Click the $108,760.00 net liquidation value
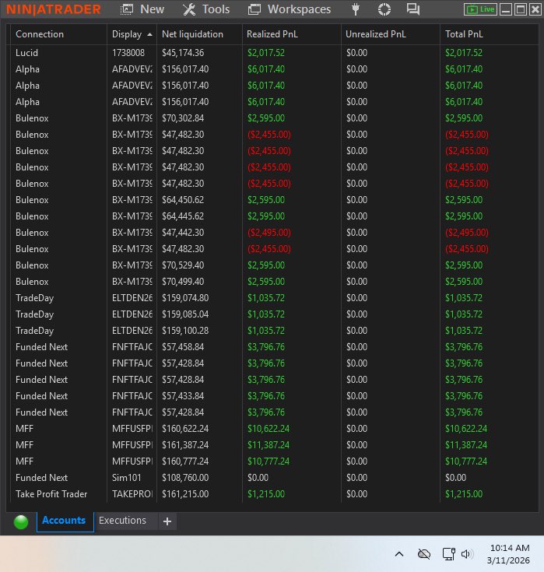 [x=185, y=478]
